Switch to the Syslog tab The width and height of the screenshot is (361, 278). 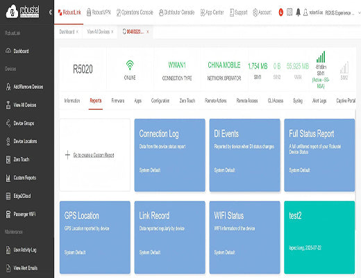298,101
